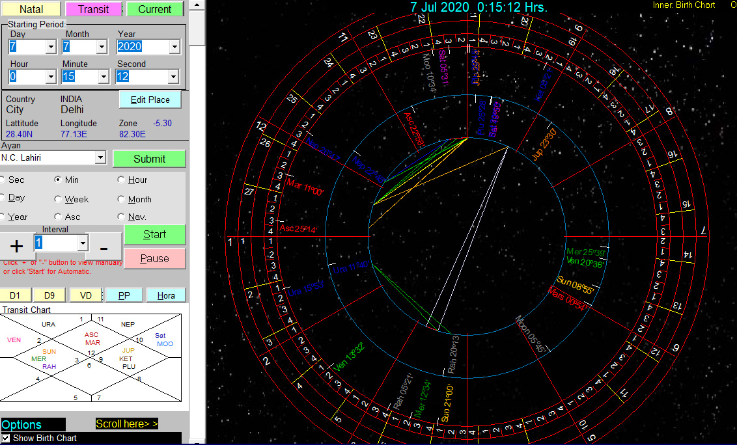This screenshot has height=445, width=737.
Task: Switch to the Natal tab
Action: 31,9
